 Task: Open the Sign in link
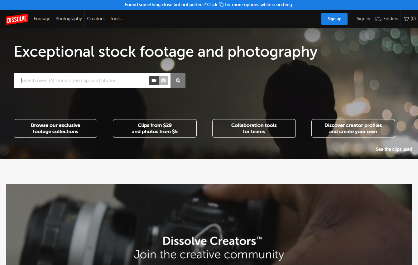[x=363, y=19]
